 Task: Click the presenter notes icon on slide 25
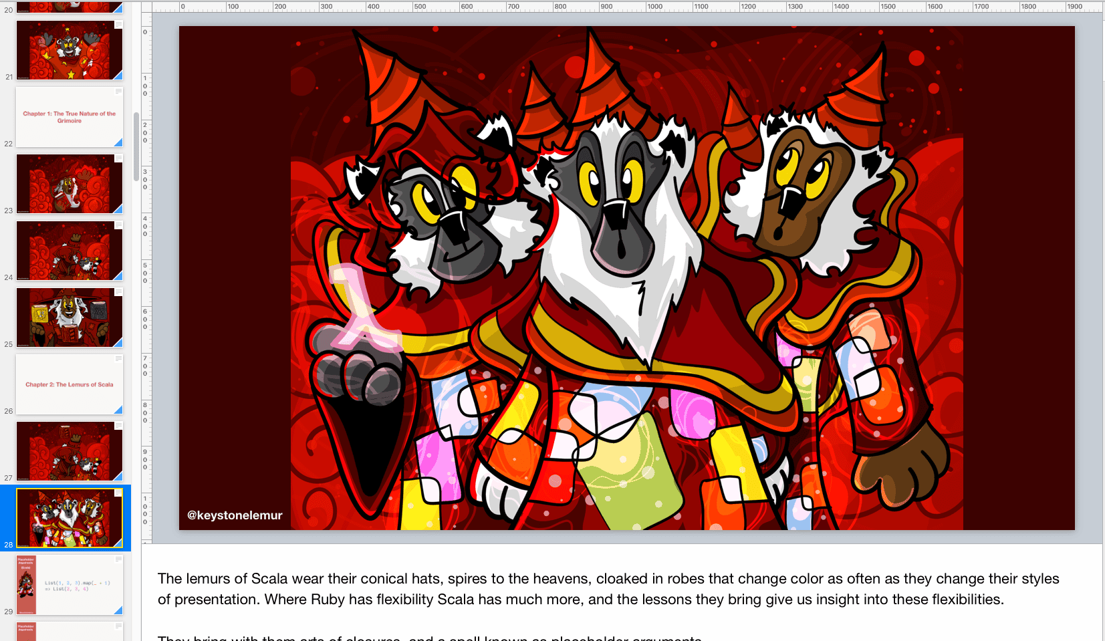pyautogui.click(x=118, y=292)
